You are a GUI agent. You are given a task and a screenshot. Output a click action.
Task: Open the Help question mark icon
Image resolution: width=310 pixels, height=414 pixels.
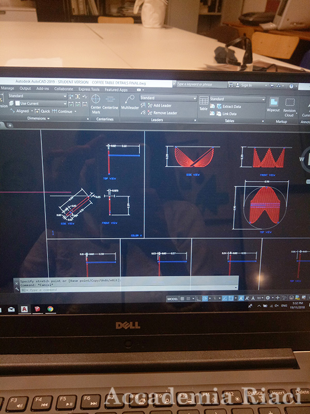tap(291, 86)
